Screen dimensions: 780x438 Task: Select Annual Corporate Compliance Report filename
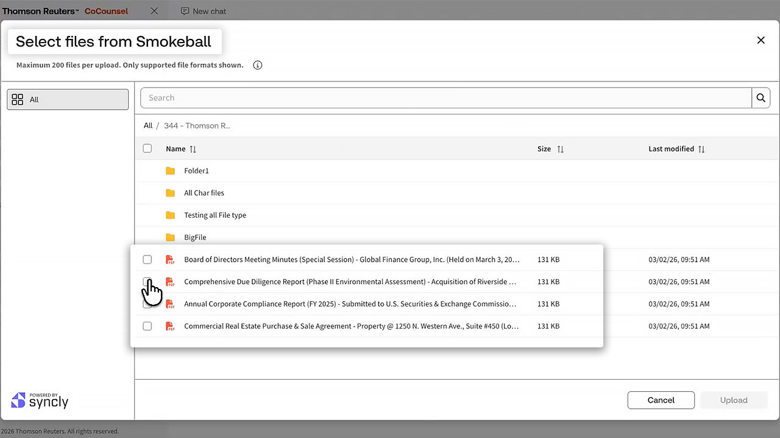tap(350, 304)
